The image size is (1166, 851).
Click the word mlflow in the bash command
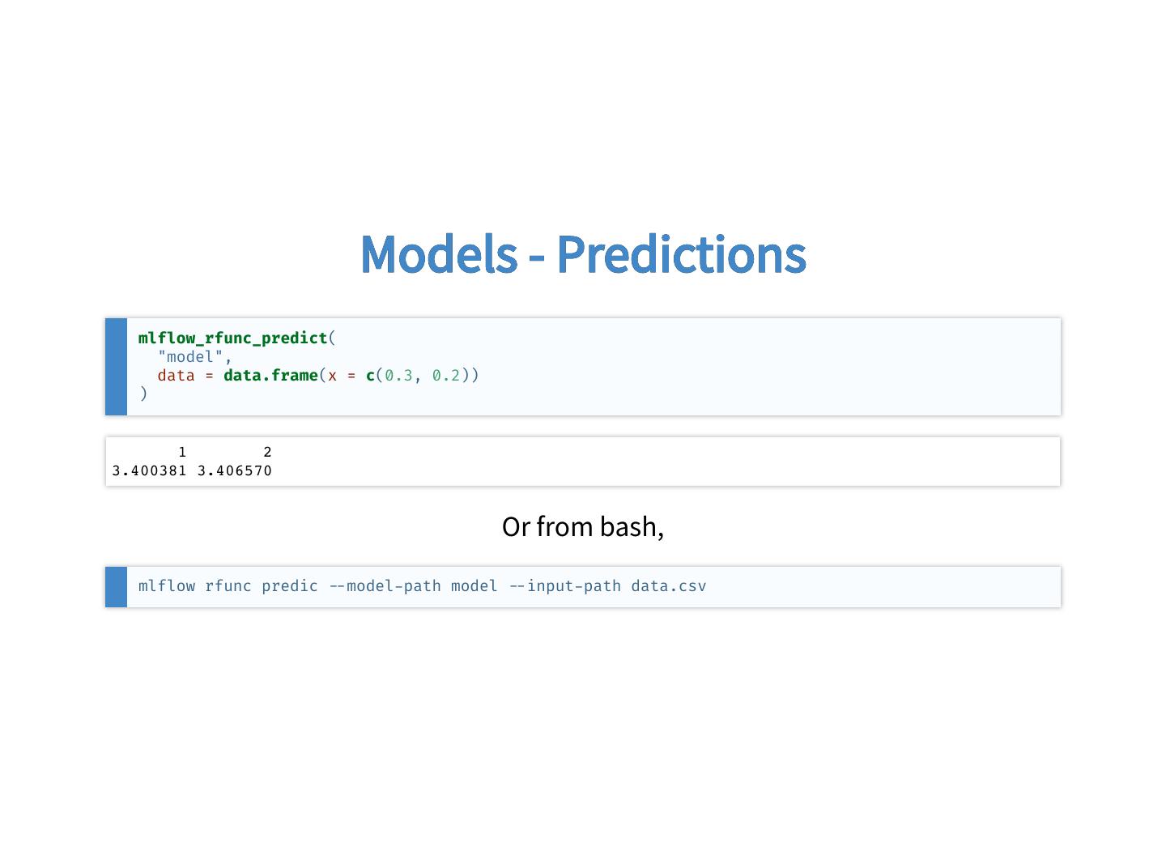(167, 586)
